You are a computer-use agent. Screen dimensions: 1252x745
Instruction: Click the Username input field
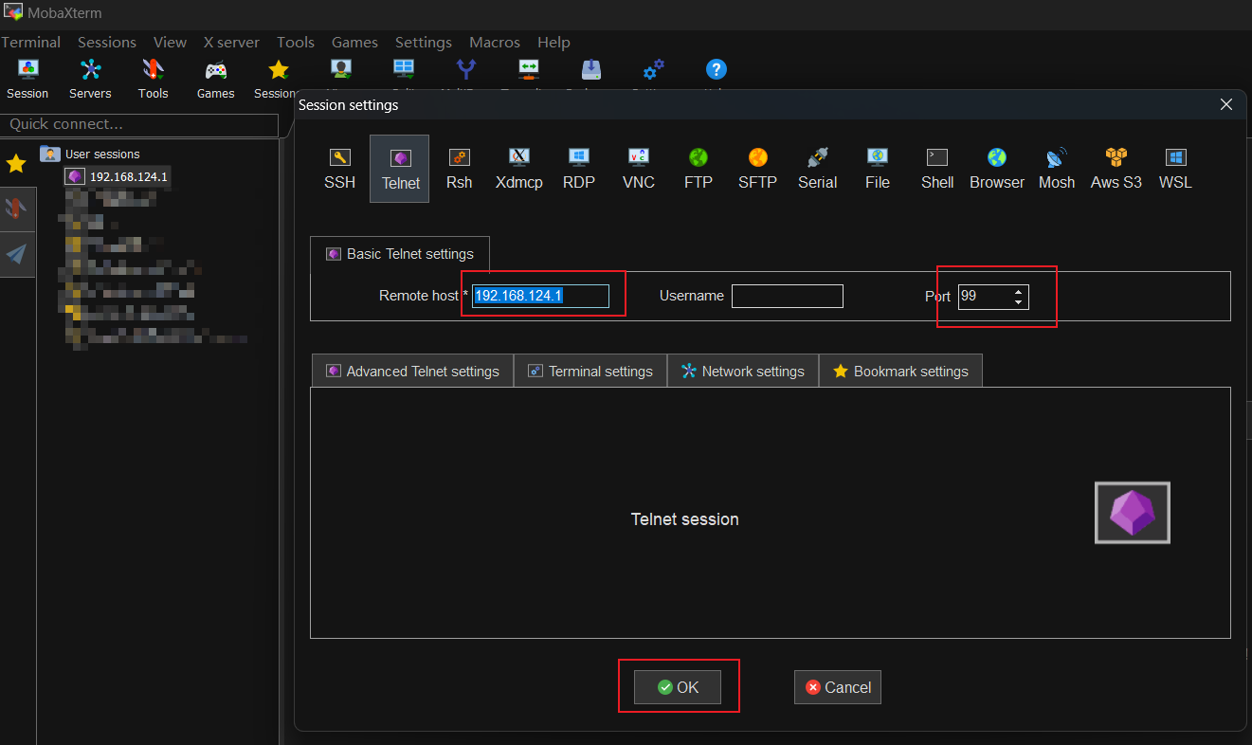point(787,296)
